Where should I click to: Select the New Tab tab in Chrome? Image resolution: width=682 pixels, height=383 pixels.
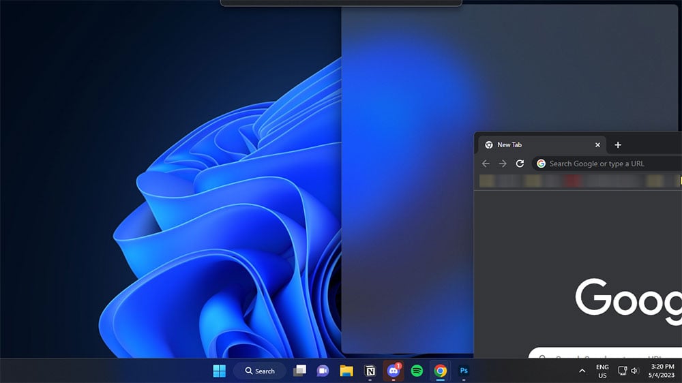point(525,145)
